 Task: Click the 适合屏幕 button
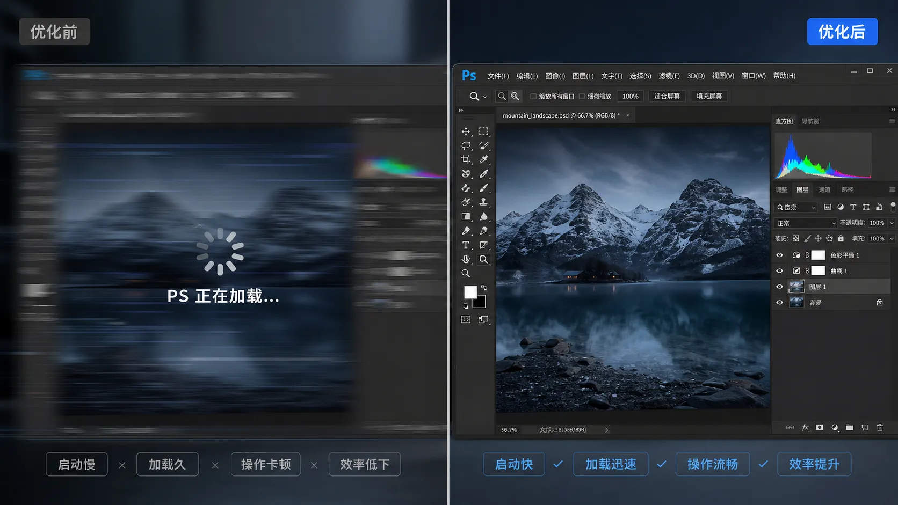(667, 96)
